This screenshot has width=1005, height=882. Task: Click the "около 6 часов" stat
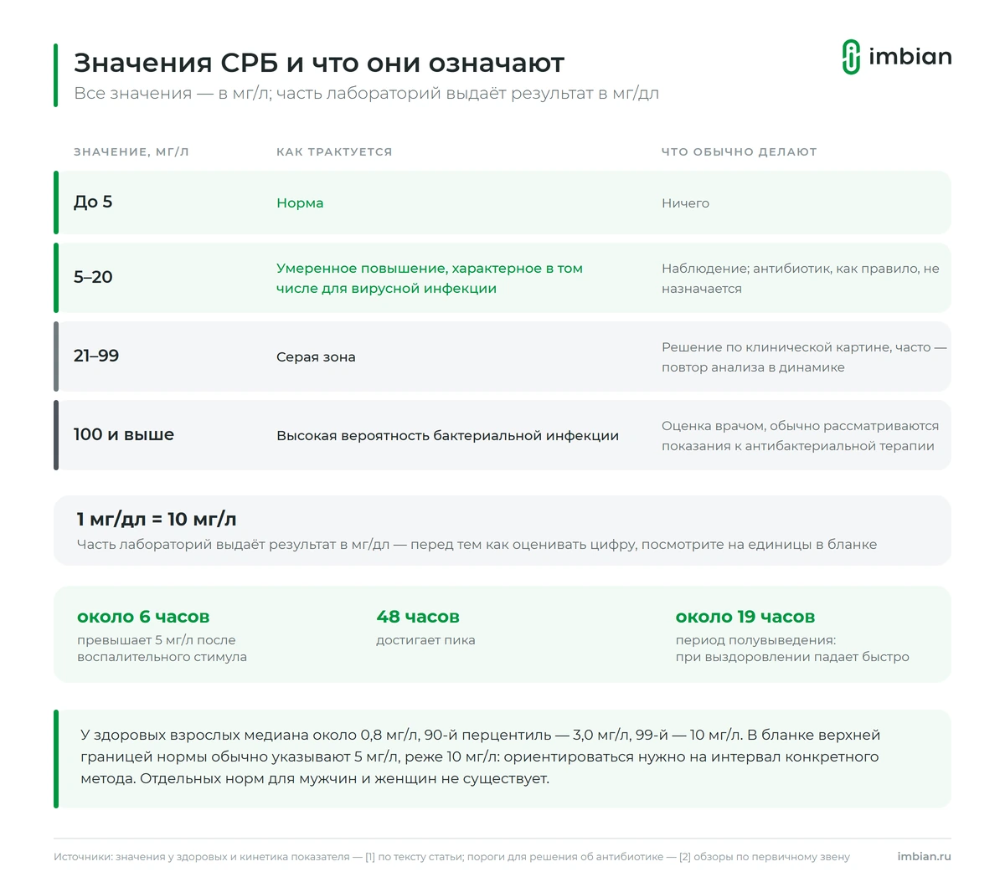click(143, 617)
